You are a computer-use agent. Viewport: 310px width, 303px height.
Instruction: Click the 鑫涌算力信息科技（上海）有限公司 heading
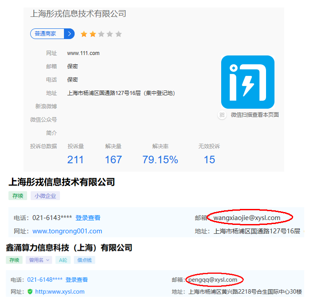click(69, 248)
